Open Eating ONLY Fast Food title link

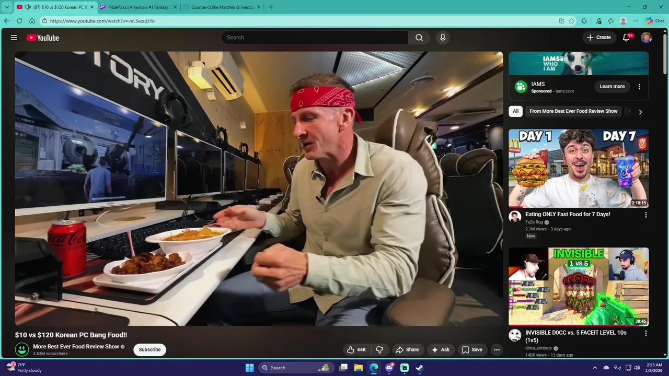click(x=568, y=214)
